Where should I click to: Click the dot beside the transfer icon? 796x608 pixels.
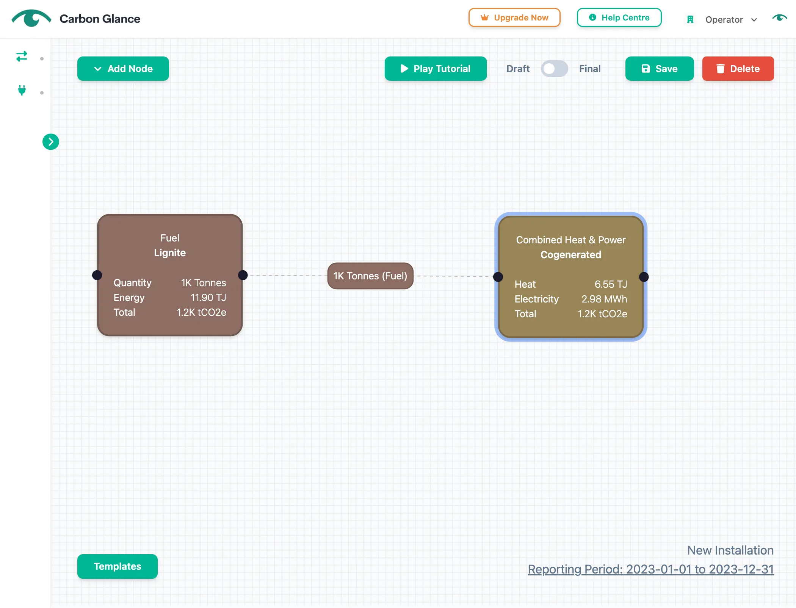click(x=42, y=59)
